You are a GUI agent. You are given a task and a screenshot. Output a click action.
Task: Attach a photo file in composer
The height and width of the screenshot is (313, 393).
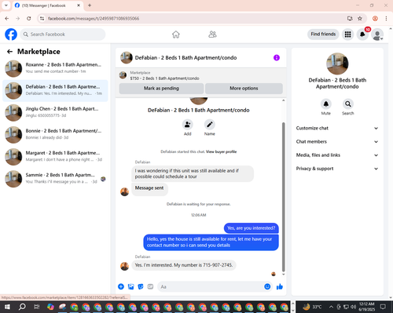(x=130, y=286)
